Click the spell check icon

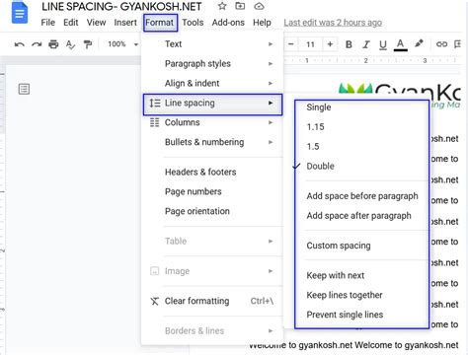point(70,44)
